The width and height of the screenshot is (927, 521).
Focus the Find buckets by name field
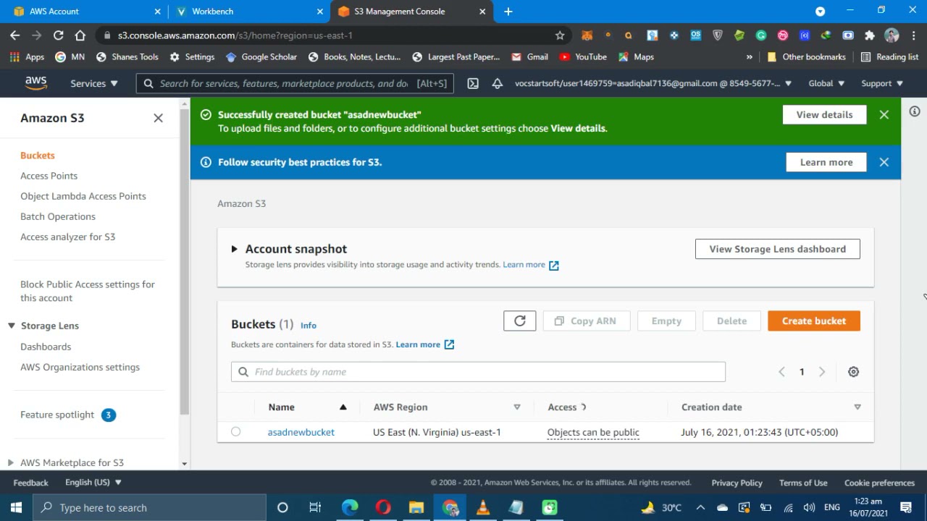click(x=478, y=372)
